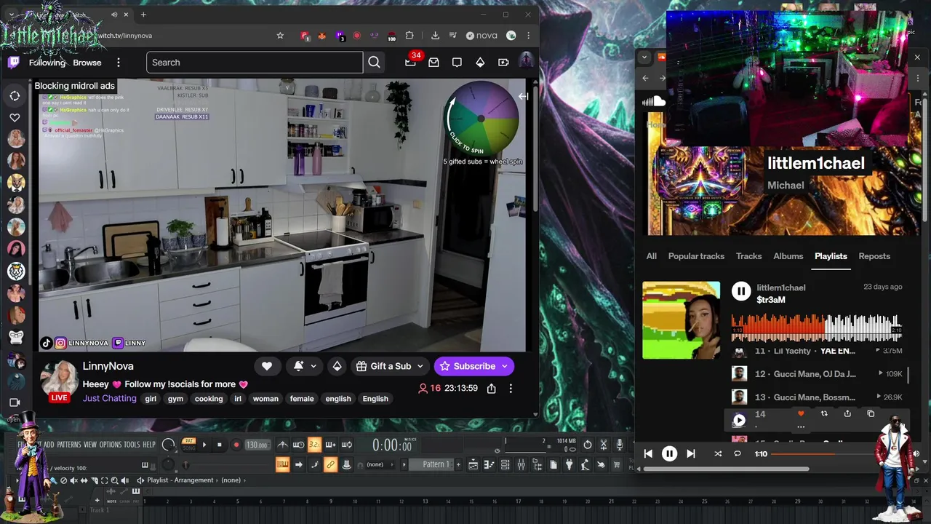
Task: Open the Twitch chat bubble icon
Action: tap(457, 63)
